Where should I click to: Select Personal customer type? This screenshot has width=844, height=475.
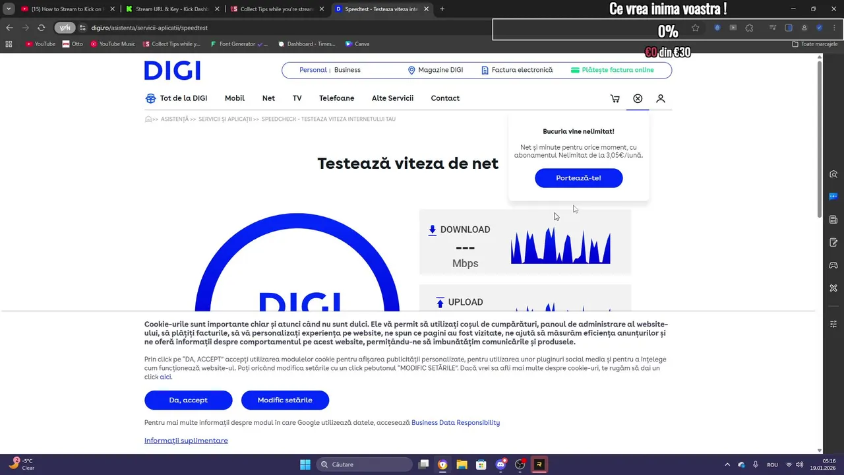point(313,70)
